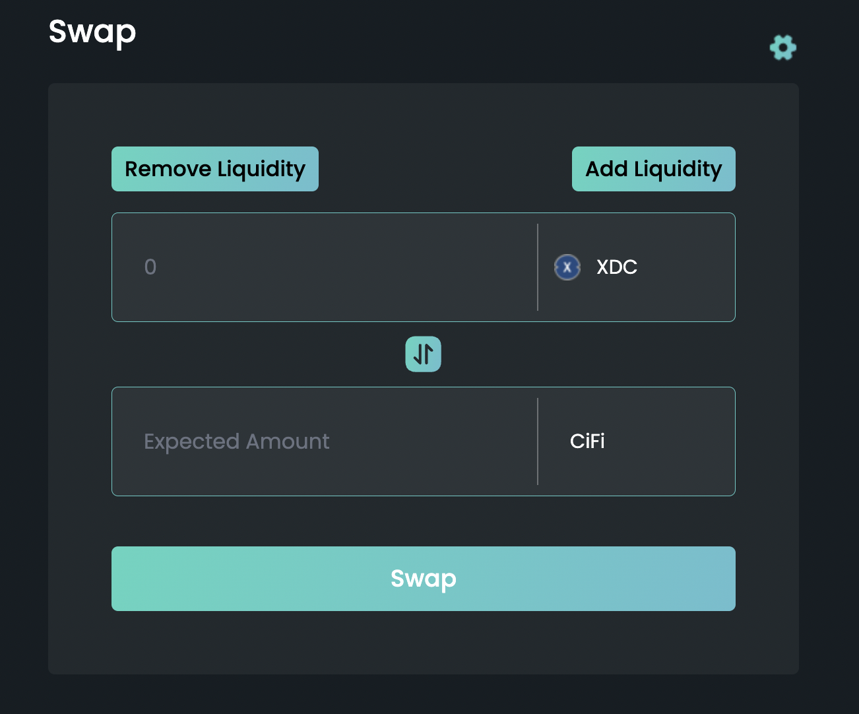This screenshot has height=714, width=859.
Task: Go to liquidity removal
Action: 214,169
